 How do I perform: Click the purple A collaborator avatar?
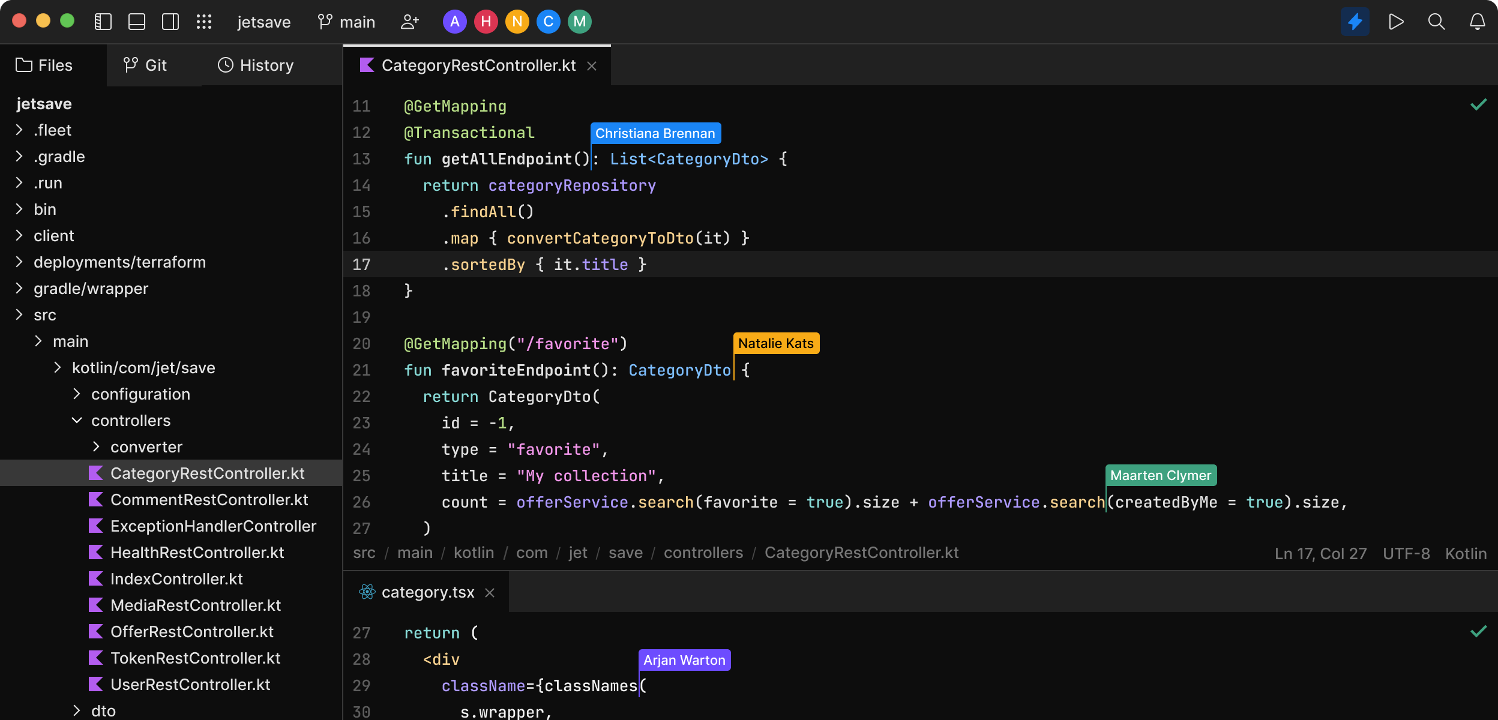454,22
